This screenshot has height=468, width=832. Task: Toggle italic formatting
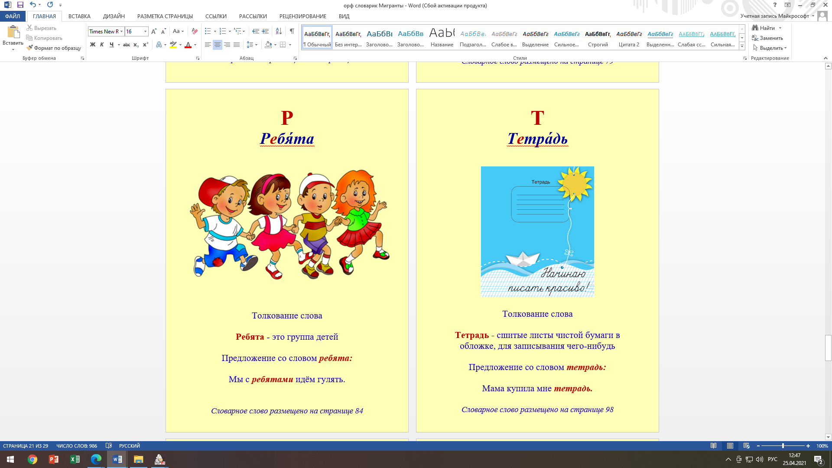[102, 45]
